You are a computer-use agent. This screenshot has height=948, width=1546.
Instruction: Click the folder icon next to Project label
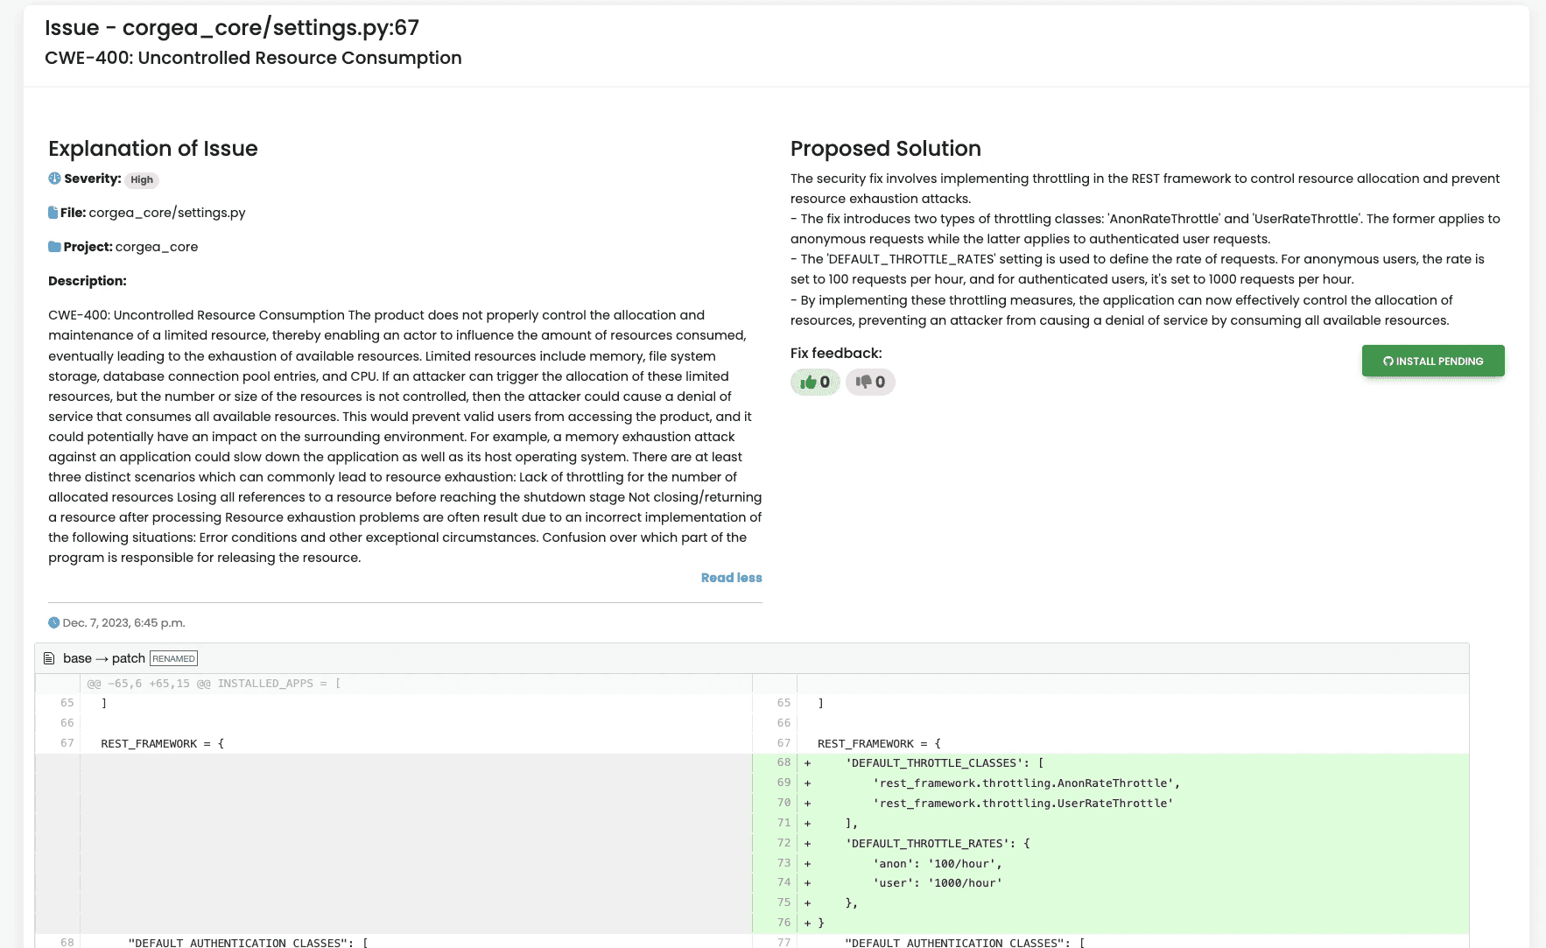(x=54, y=247)
